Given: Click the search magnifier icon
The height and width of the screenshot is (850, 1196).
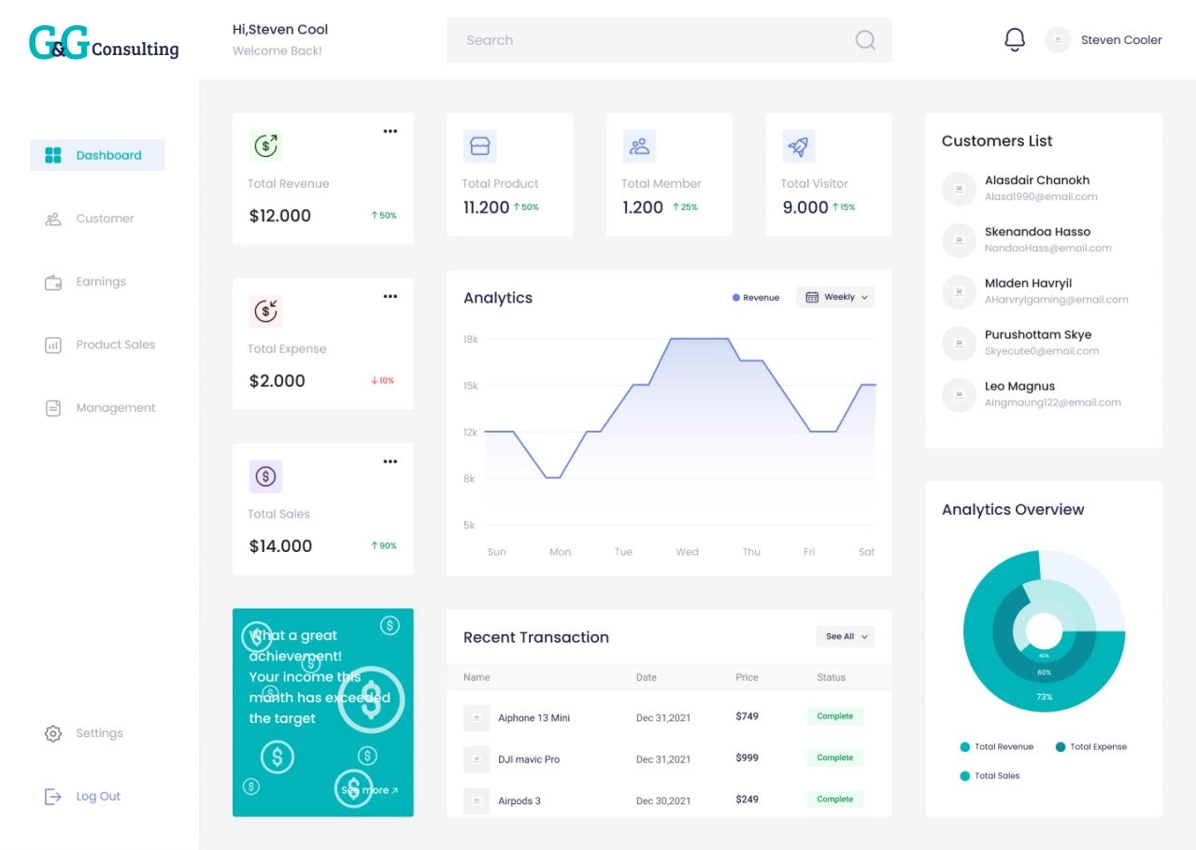Looking at the screenshot, I should click(x=865, y=39).
